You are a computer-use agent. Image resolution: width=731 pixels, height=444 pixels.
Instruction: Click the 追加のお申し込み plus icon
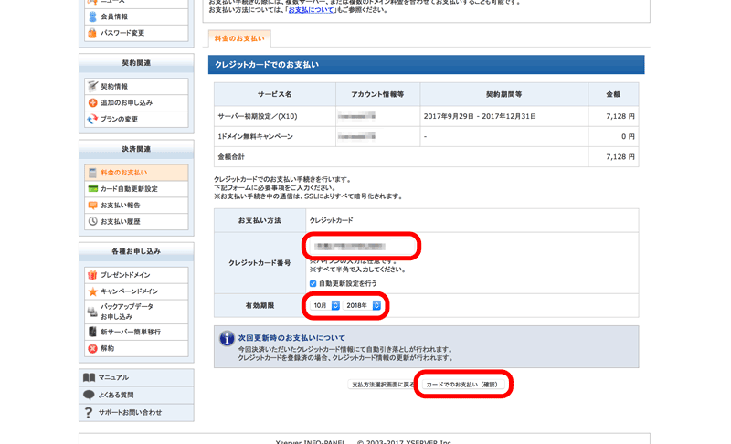[x=93, y=102]
